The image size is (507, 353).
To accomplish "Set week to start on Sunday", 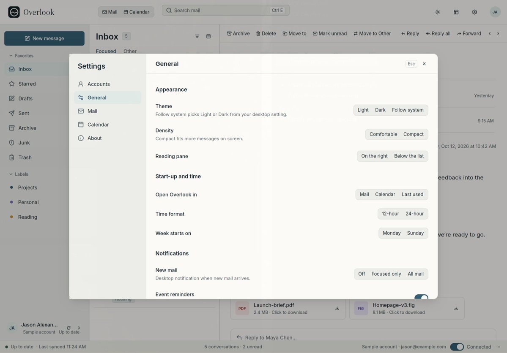I will (x=415, y=233).
